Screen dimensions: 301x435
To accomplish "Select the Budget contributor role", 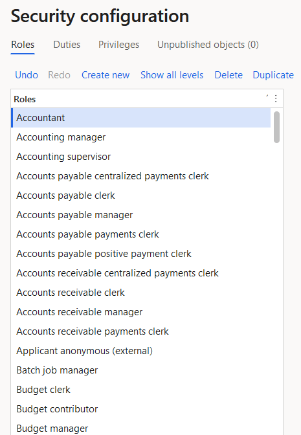I will tap(140, 409).
